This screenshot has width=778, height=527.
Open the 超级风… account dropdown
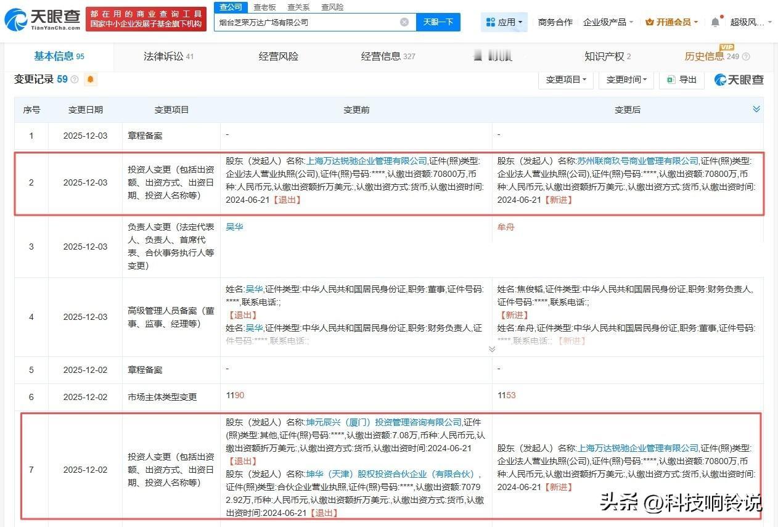751,22
